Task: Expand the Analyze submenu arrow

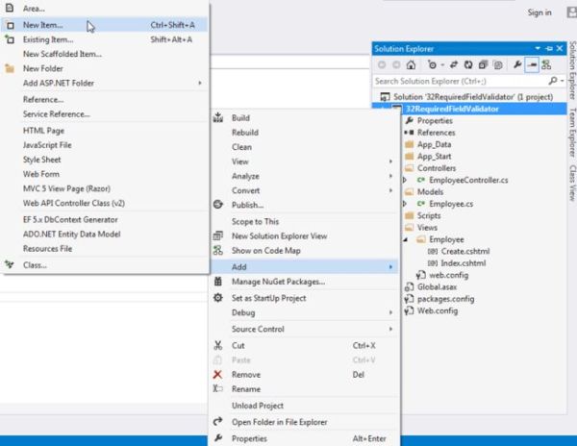Action: (x=390, y=176)
